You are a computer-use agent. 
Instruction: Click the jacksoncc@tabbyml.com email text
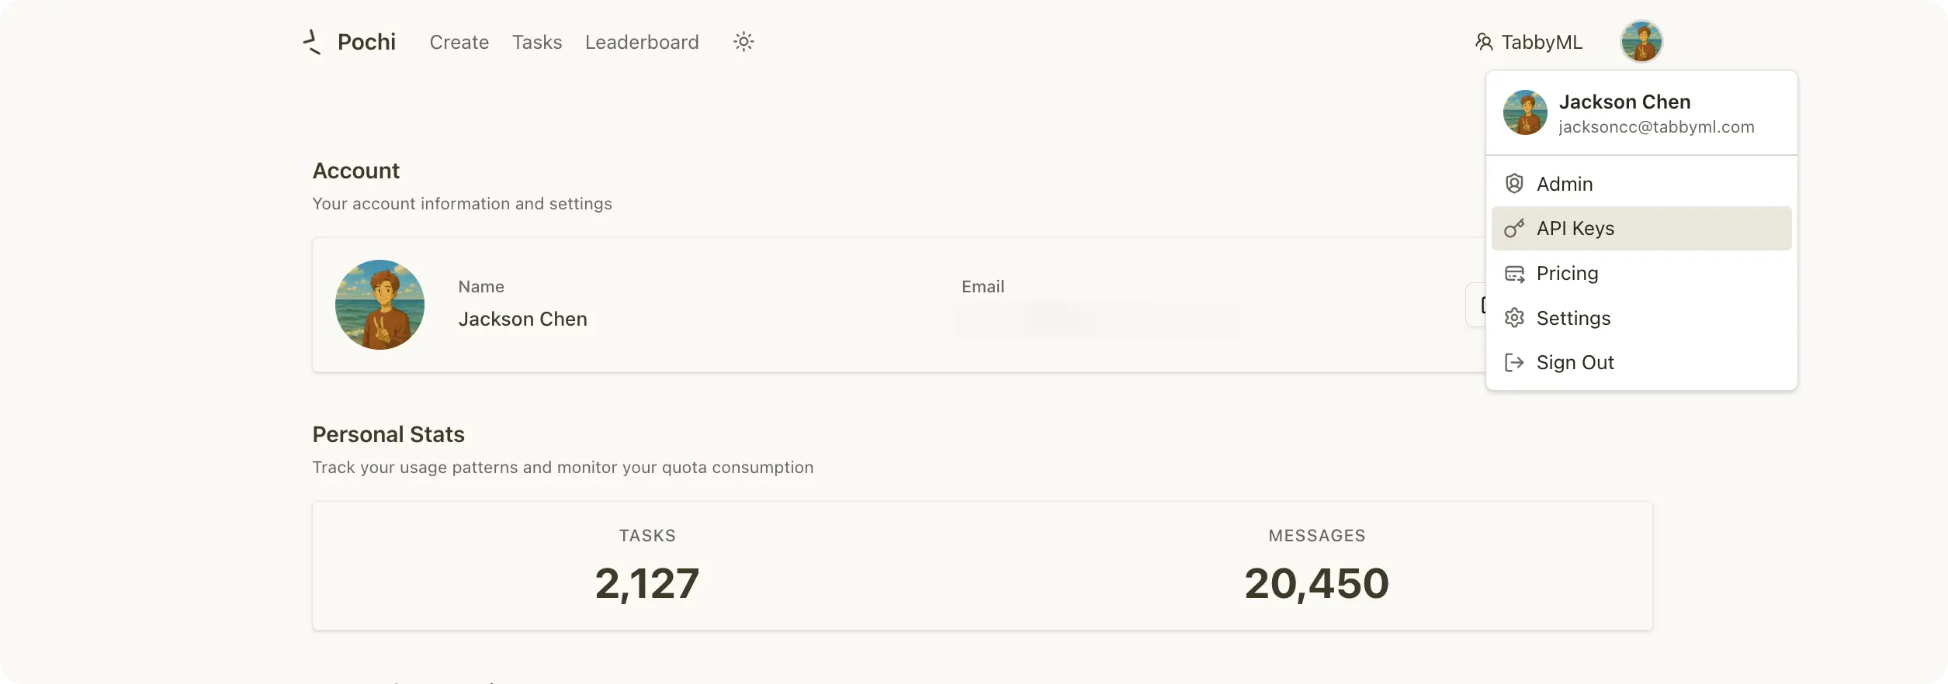pyautogui.click(x=1656, y=127)
